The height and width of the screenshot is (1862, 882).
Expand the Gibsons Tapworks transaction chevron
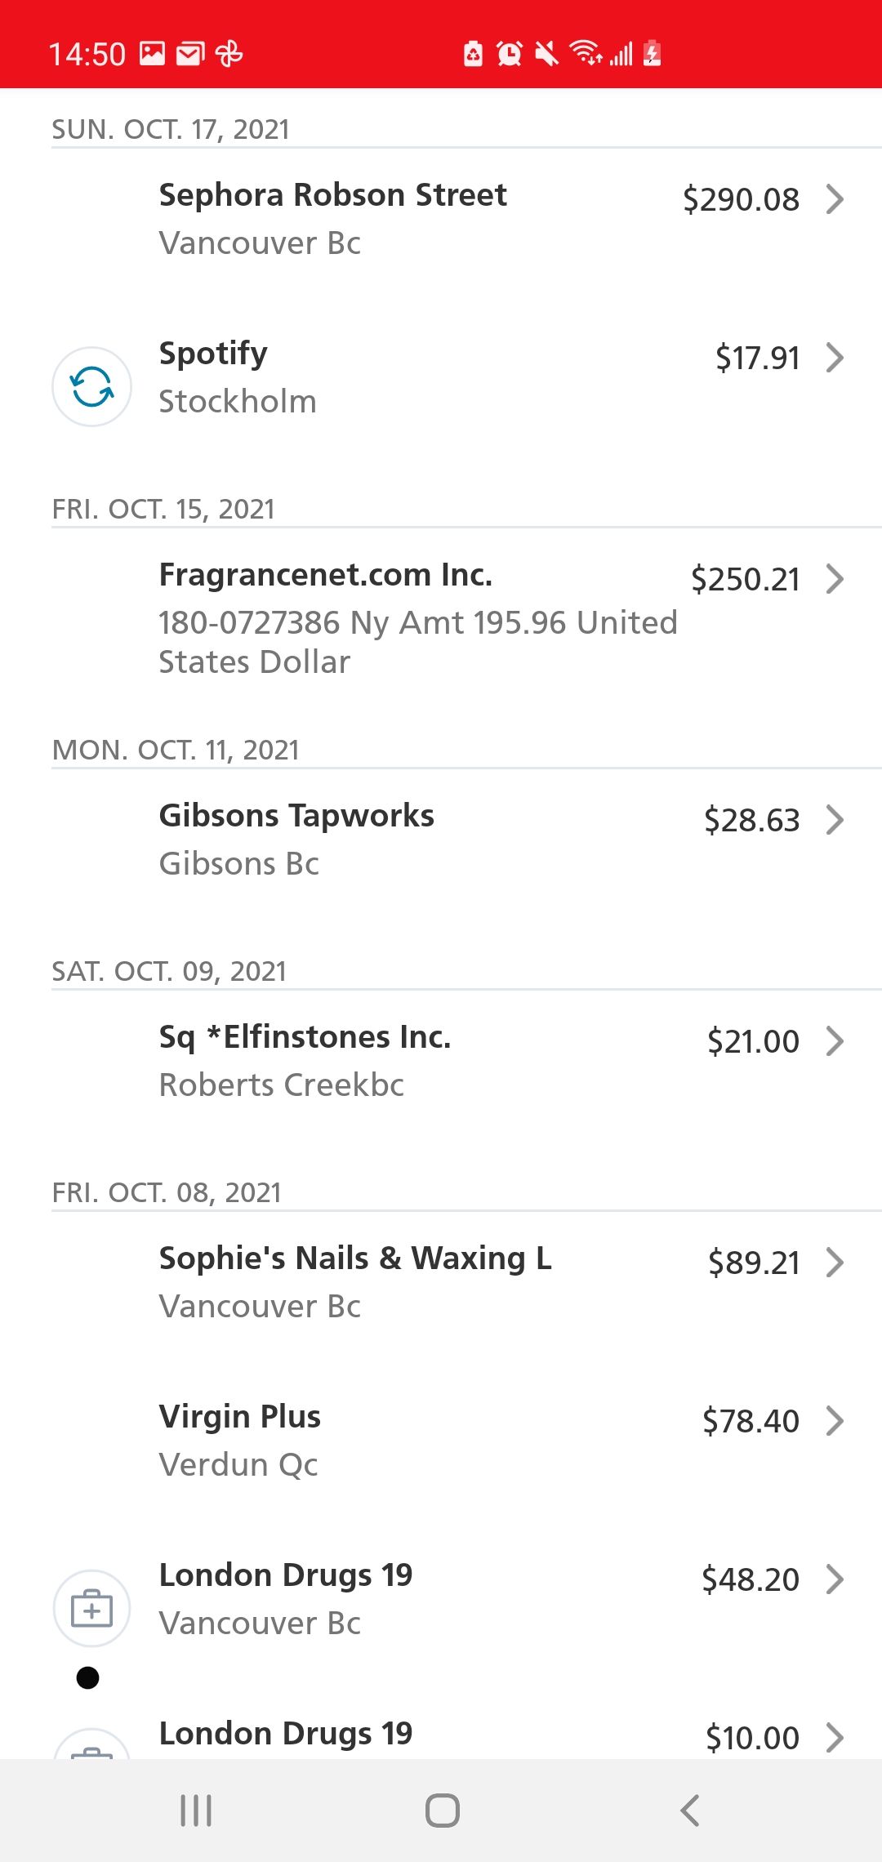coord(835,821)
